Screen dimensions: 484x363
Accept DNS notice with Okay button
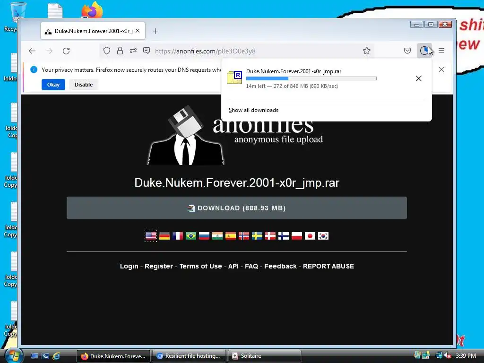tap(53, 85)
